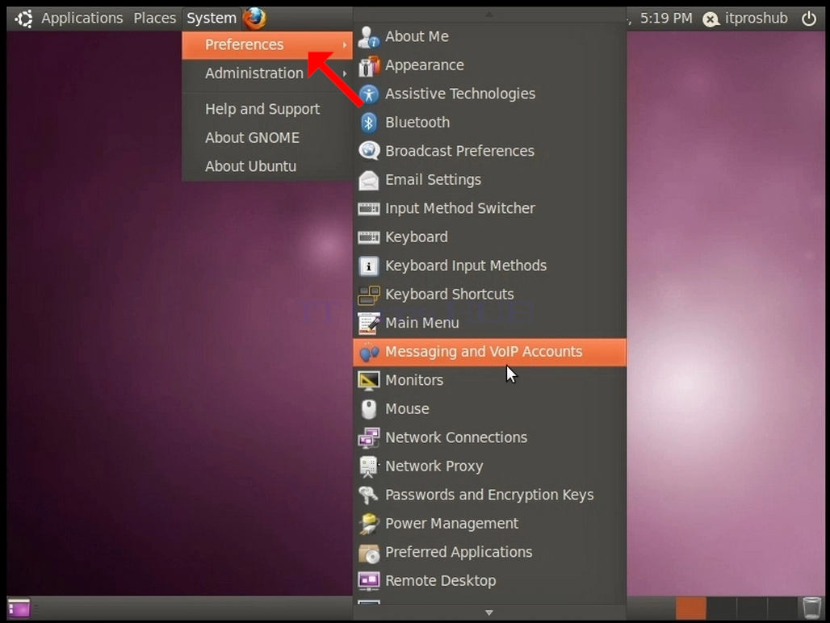This screenshot has width=830, height=623.
Task: Click the Monitors display icon
Action: pos(368,380)
